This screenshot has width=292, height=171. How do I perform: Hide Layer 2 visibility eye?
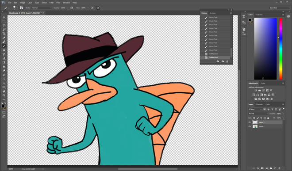250,126
